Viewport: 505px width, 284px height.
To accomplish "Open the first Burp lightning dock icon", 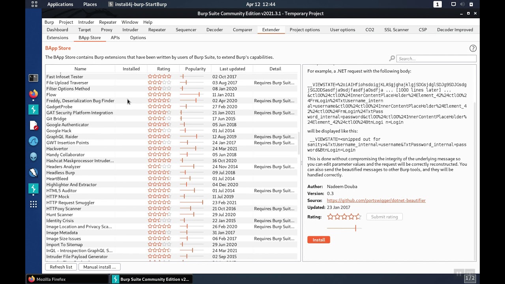I will (x=34, y=109).
